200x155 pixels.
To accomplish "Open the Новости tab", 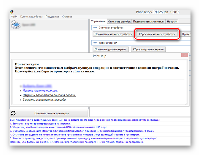I will [172, 22].
